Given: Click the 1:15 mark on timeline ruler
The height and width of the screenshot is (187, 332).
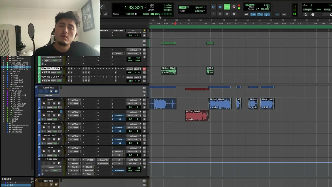Looking at the screenshot, I should 213,24.
